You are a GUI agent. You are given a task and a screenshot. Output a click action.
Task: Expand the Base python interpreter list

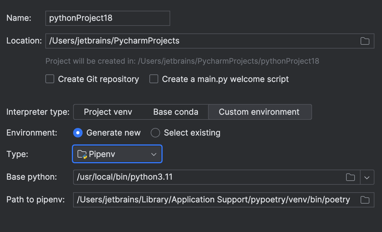pyautogui.click(x=367, y=177)
